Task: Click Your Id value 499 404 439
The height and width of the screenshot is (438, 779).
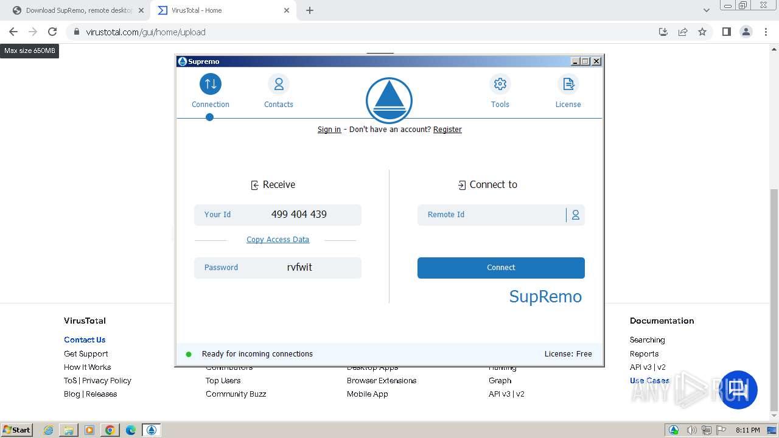Action: coord(299,215)
